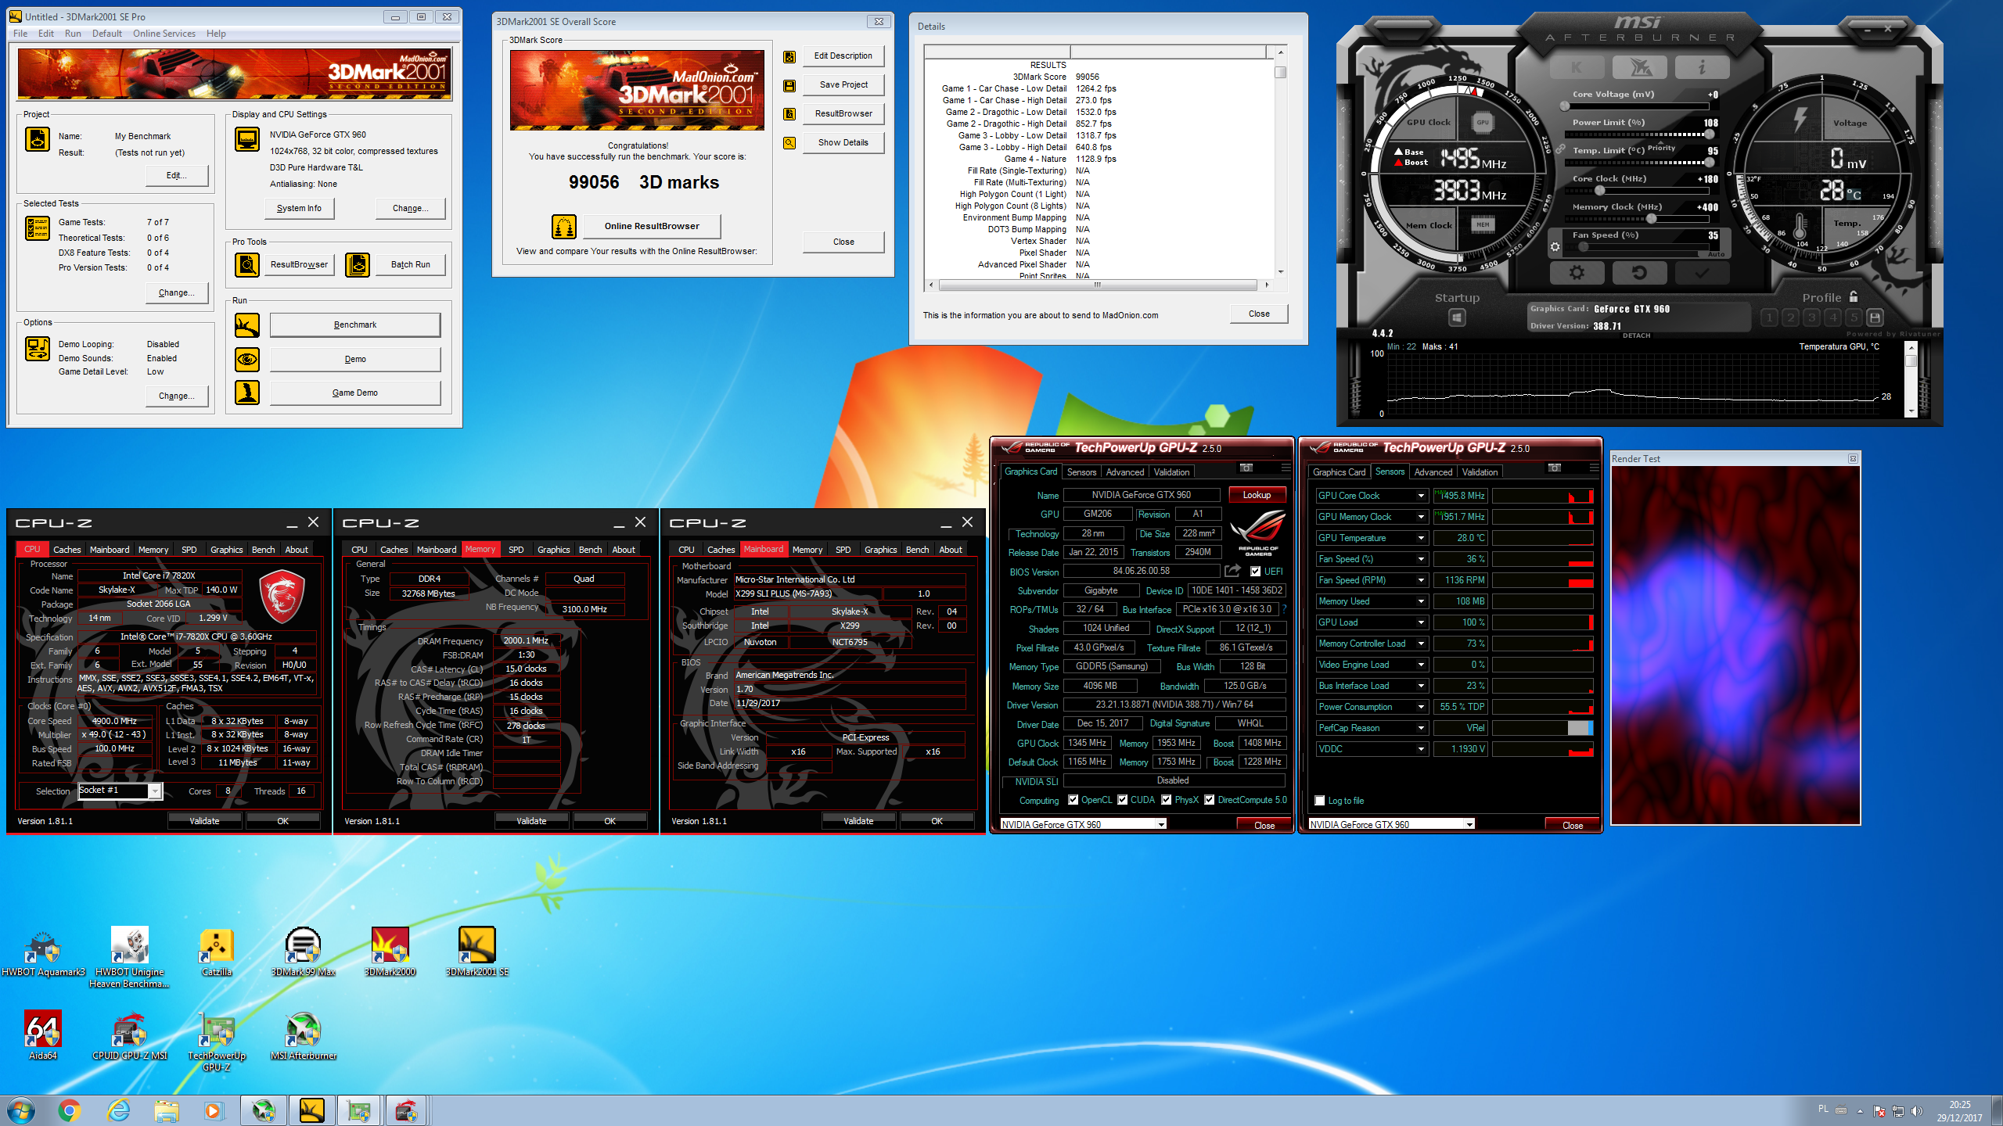2003x1126 pixels.
Task: Expand the GPU Core Clock sensor dropdown
Action: point(1421,496)
